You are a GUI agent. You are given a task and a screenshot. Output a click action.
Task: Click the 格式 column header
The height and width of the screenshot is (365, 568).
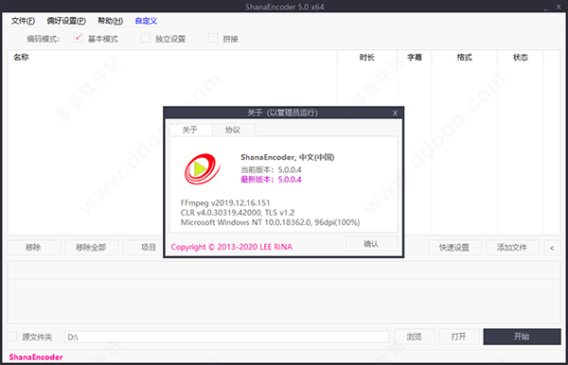(x=465, y=57)
